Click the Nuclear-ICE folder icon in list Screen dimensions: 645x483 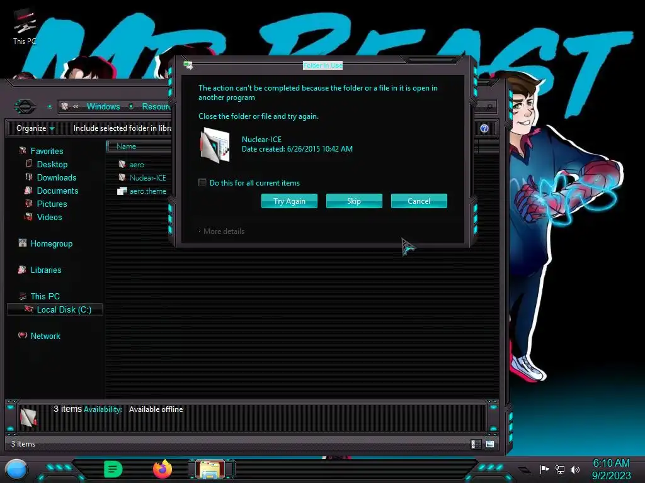click(x=122, y=177)
